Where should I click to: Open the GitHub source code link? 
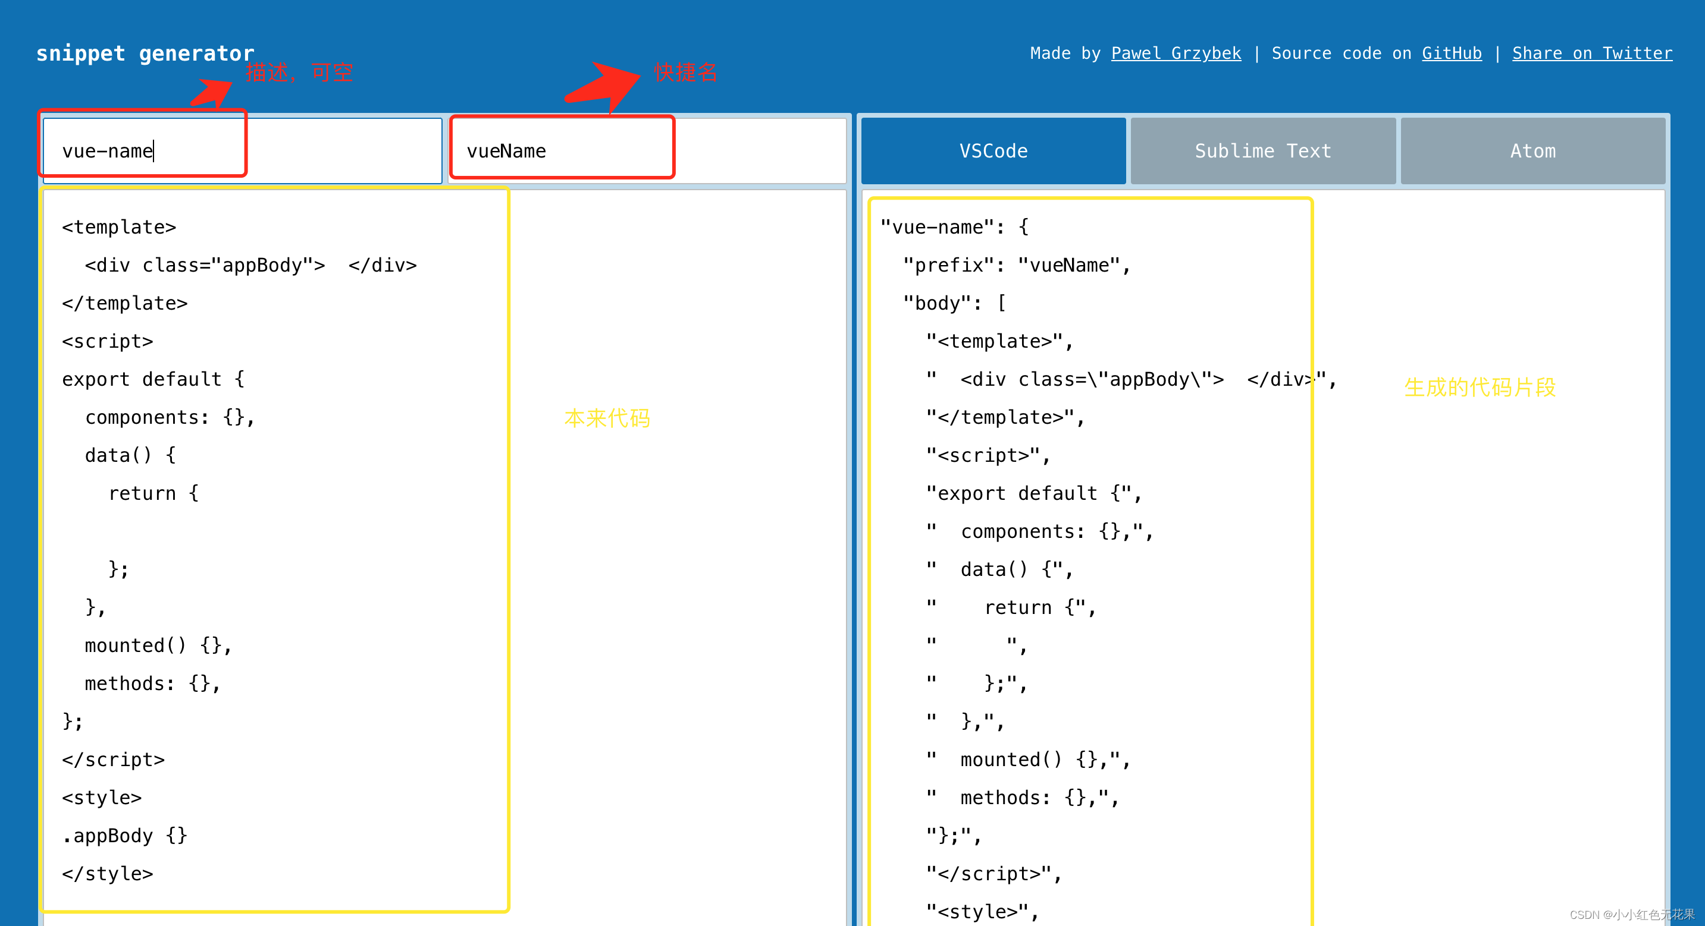1452,53
